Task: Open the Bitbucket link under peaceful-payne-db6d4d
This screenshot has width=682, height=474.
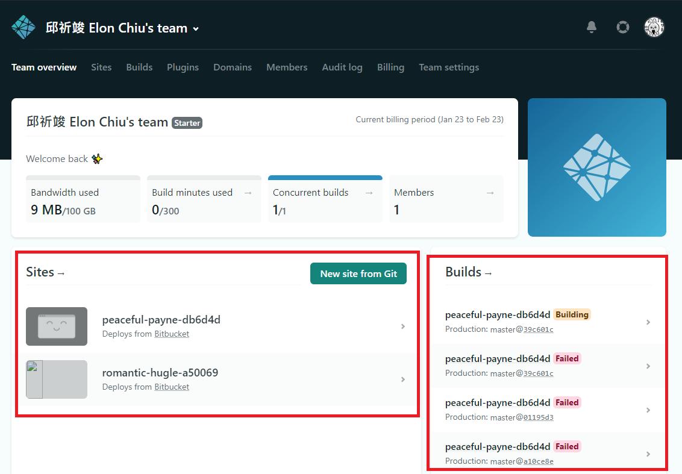Action: tap(172, 334)
